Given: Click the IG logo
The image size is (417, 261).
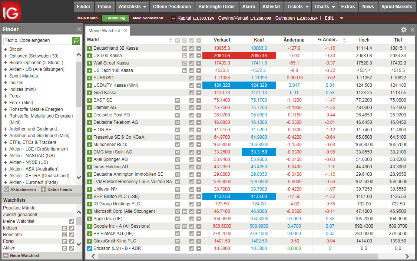Looking at the screenshot, I should 11,11.
